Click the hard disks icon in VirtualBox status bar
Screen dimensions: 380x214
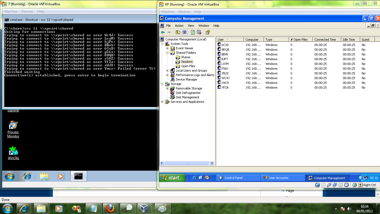317,185
